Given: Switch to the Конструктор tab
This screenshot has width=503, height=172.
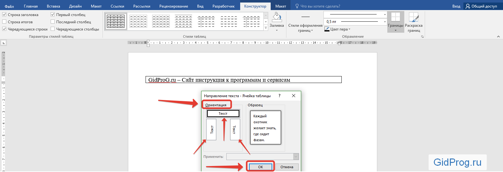Looking at the screenshot, I should pyautogui.click(x=255, y=6).
